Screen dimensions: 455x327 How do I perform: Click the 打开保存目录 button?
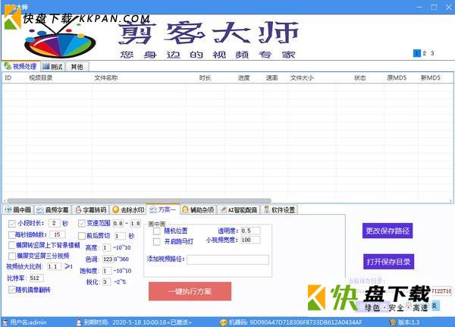(388, 262)
